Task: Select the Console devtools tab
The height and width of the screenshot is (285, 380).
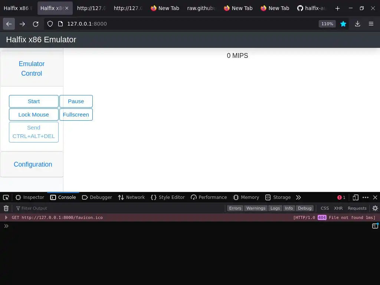Action: click(x=63, y=197)
